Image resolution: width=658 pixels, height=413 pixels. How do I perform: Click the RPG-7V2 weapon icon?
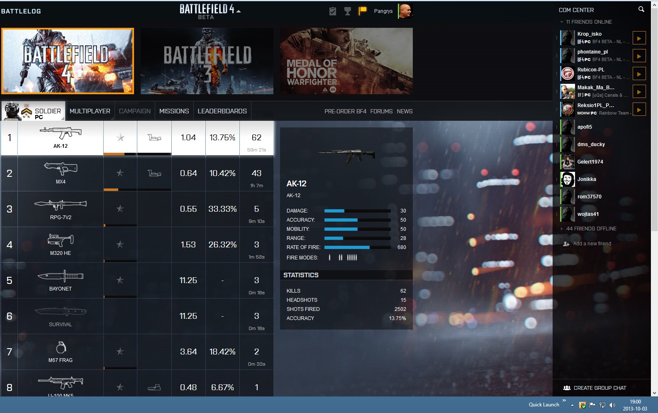click(x=61, y=204)
